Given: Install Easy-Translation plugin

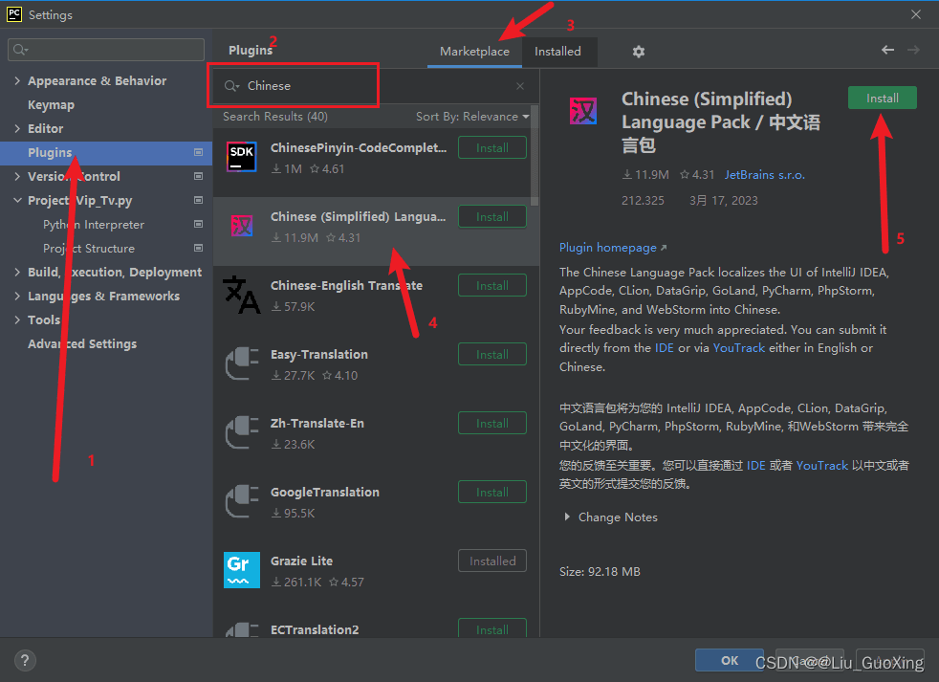Looking at the screenshot, I should 492,355.
